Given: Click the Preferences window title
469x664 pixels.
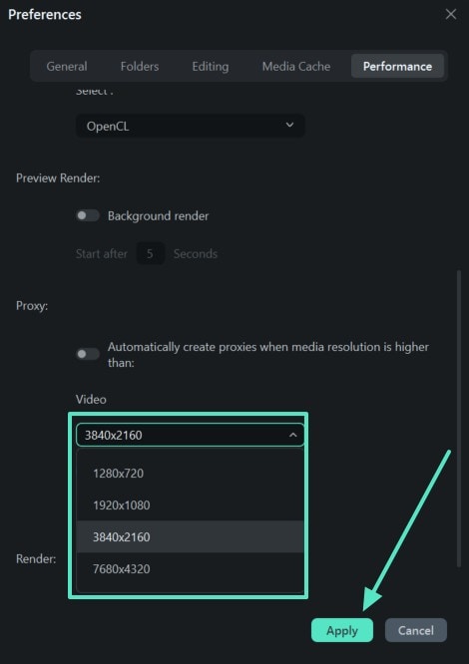Looking at the screenshot, I should [45, 14].
